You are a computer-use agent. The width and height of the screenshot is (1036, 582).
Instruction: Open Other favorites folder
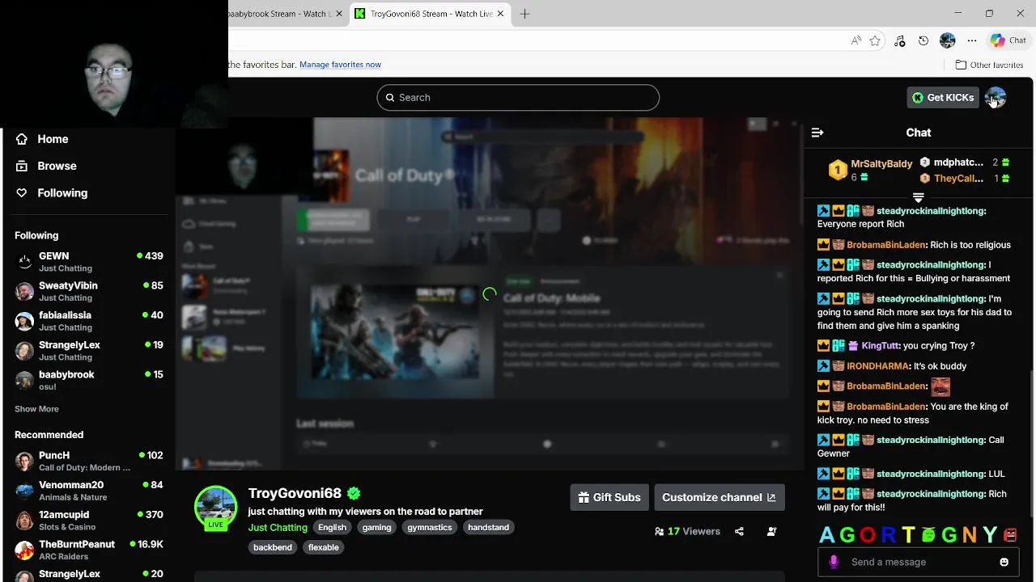click(989, 65)
